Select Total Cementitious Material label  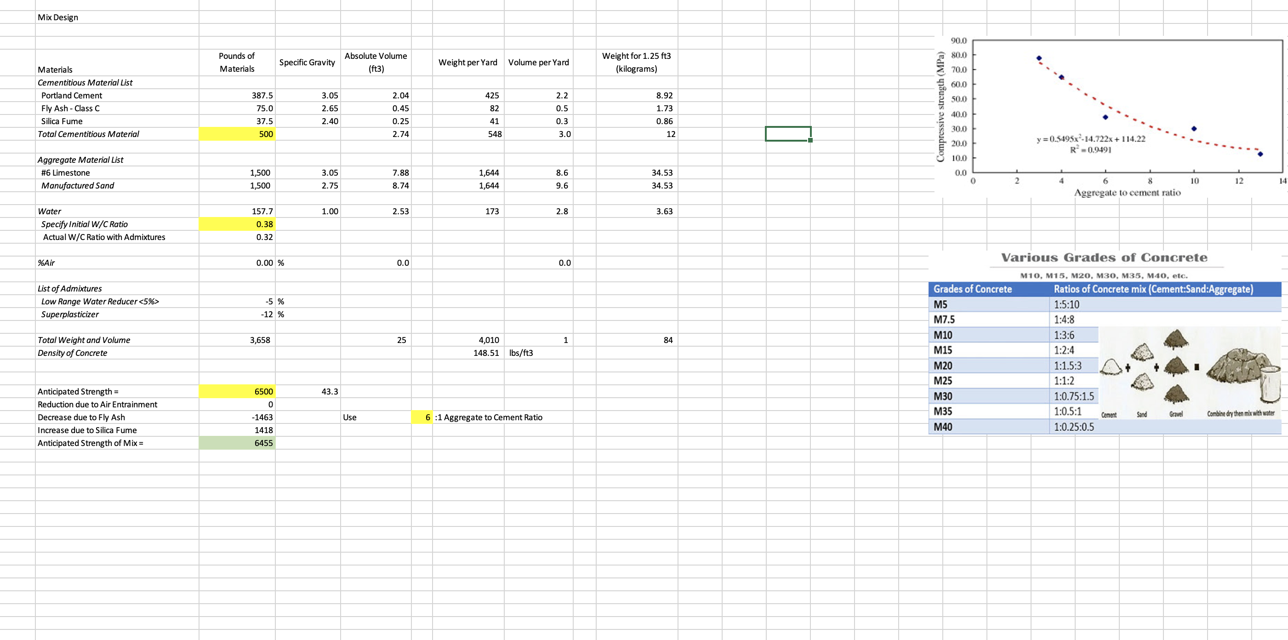click(117, 133)
